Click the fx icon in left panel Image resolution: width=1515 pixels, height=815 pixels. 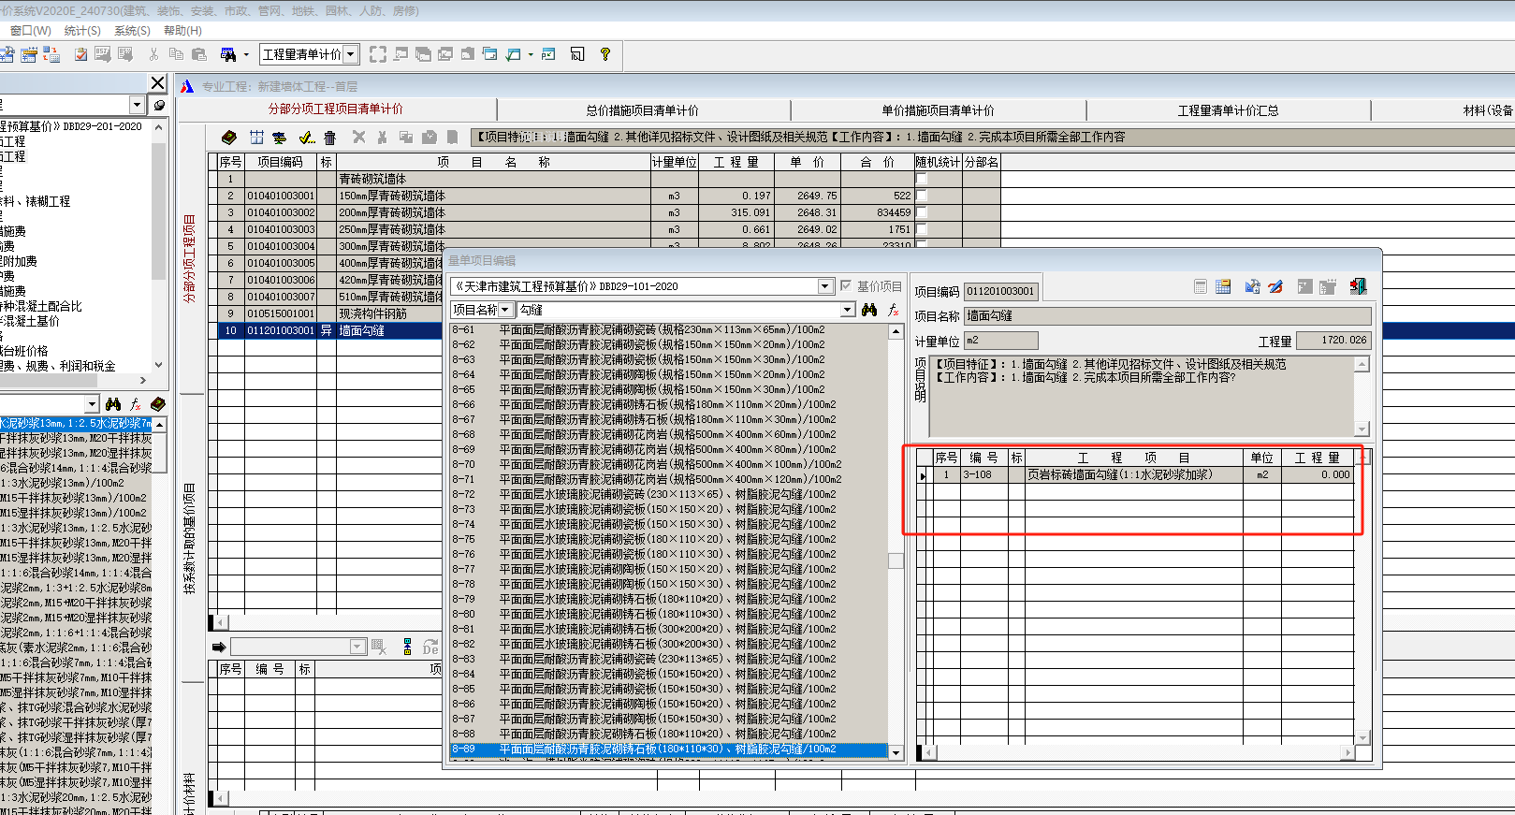(136, 404)
